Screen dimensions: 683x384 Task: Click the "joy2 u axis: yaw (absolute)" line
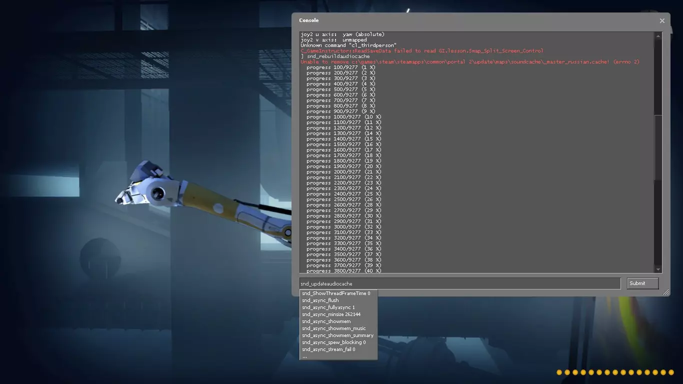(342, 34)
